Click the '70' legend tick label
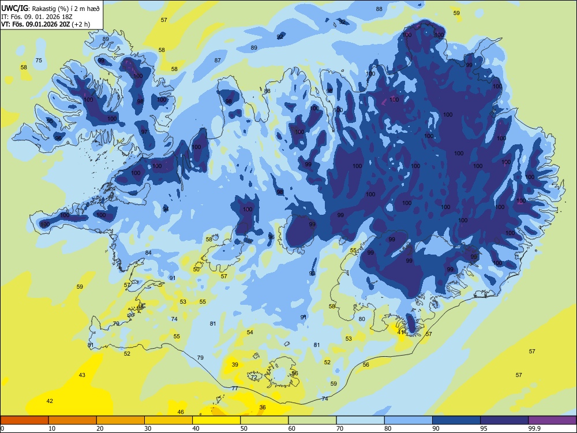 340,428
